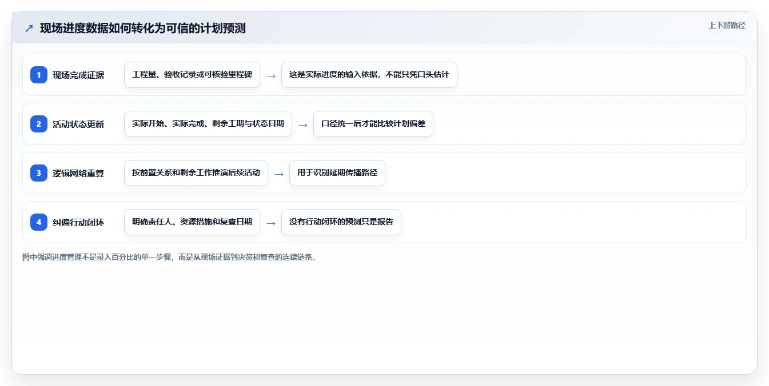Click the 用于识别延期传播路径 box
Viewport: 769px width, 386px height.
[x=337, y=173]
